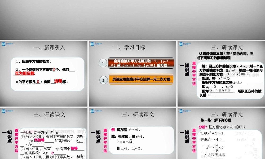This screenshot has height=159, width=265.
Task: Click the line (1)当p>0时
Action: pos(52,136)
